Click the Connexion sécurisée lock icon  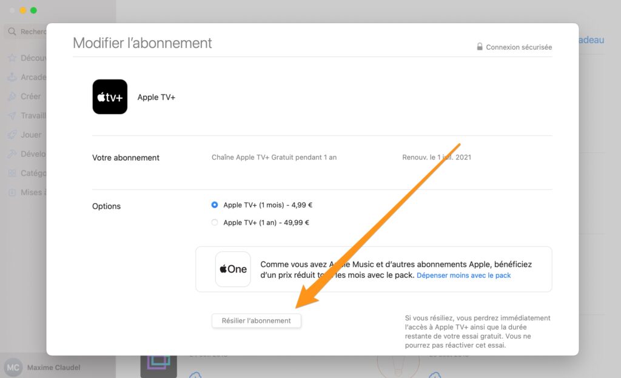tap(480, 47)
